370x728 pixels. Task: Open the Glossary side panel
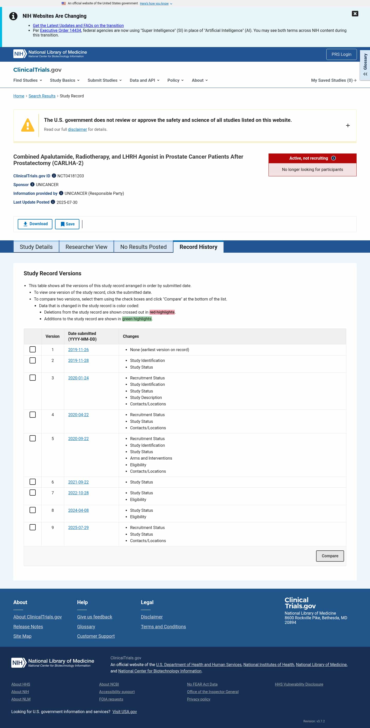tap(365, 65)
